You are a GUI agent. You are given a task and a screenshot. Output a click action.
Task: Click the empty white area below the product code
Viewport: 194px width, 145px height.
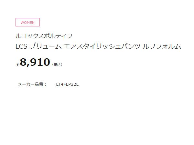97,116
